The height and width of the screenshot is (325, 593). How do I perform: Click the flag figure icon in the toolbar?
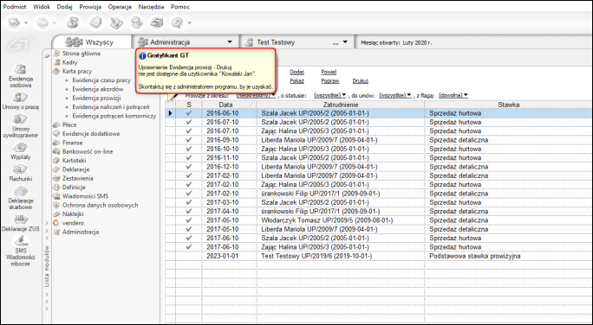pos(73,23)
